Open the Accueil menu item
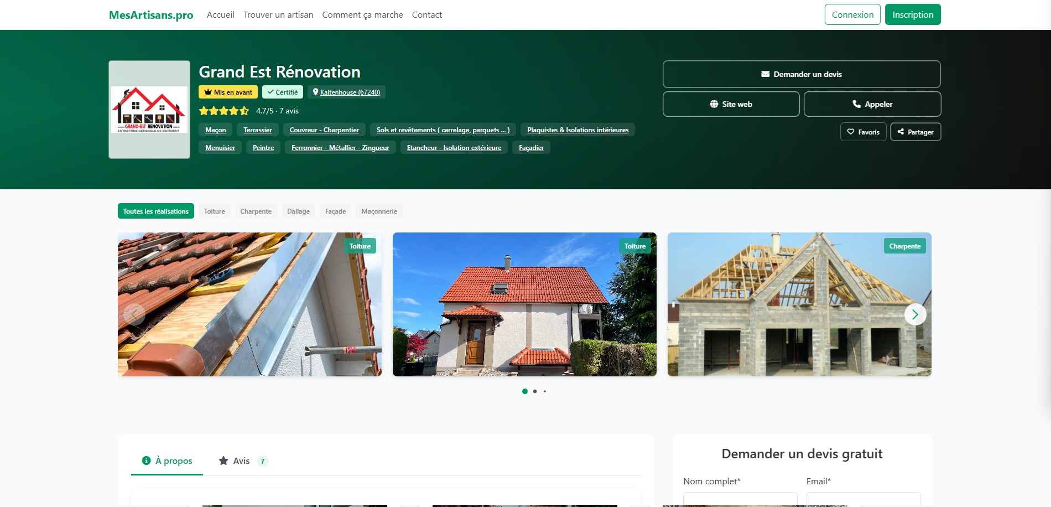Viewport: 1051px width, 507px height. click(221, 15)
